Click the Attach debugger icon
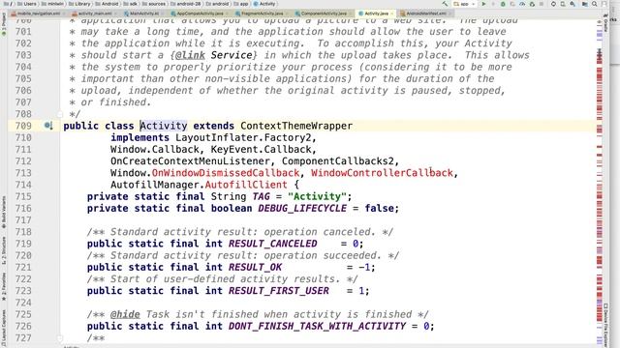This screenshot has height=348, width=620. click(532, 4)
